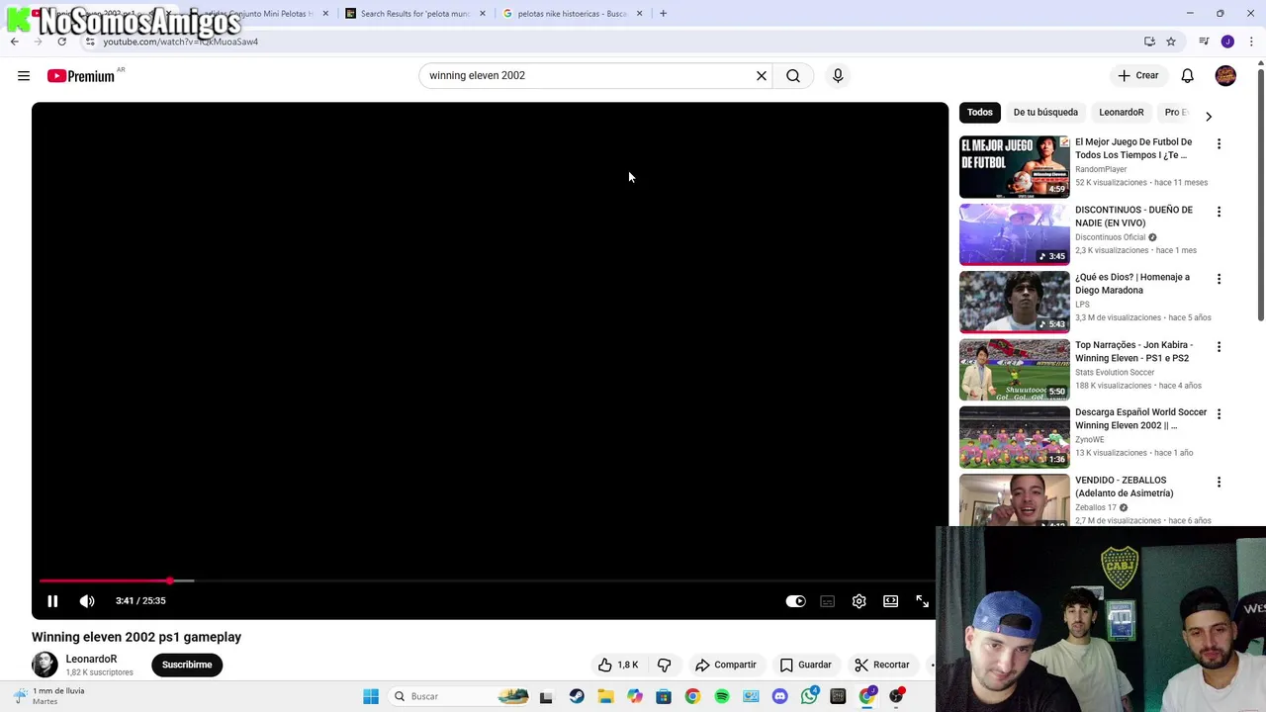The image size is (1266, 712).
Task: Open LeonardoR channel name link
Action: coord(91,659)
